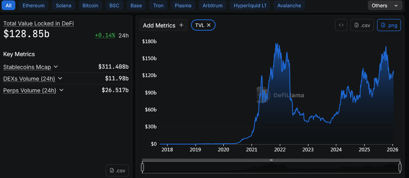Download key metrics .csv in left panel
The height and width of the screenshot is (178, 409).
(117, 171)
